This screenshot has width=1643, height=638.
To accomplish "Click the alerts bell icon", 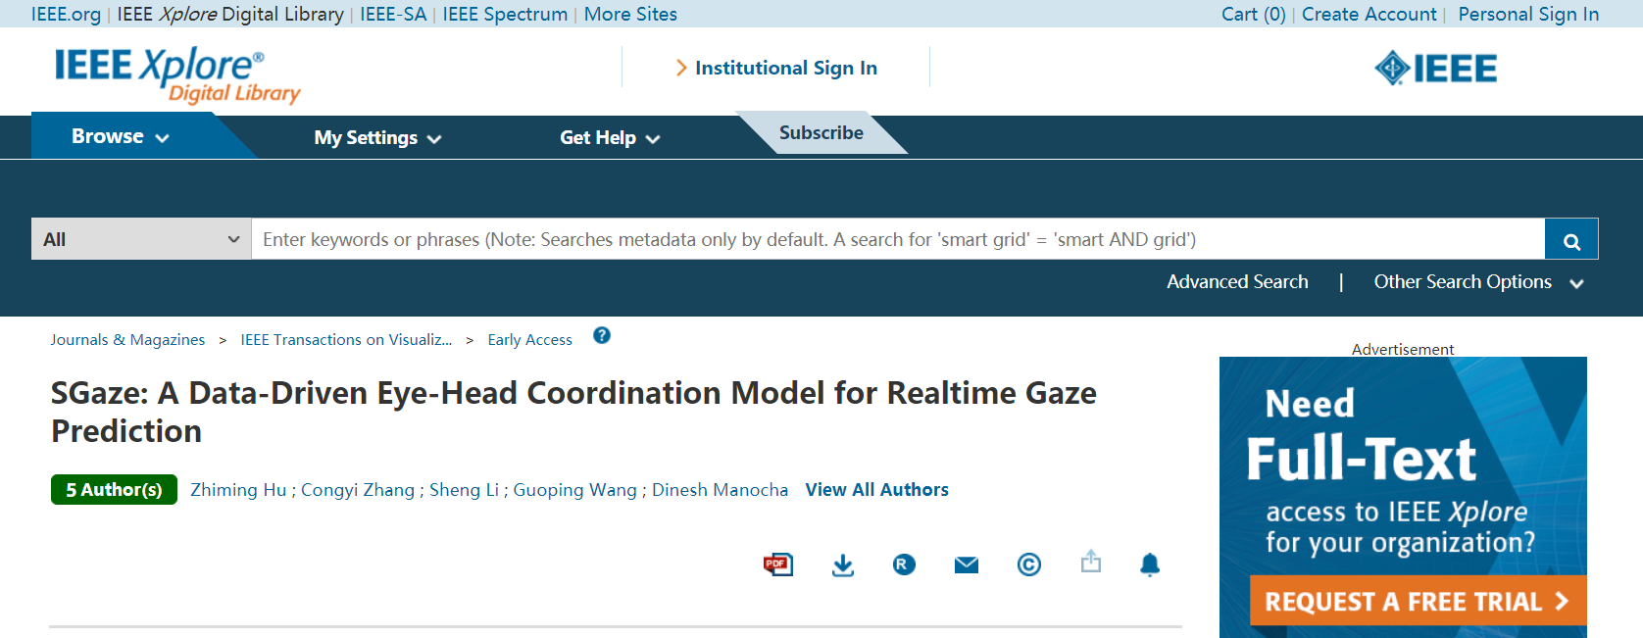I will click(1150, 564).
